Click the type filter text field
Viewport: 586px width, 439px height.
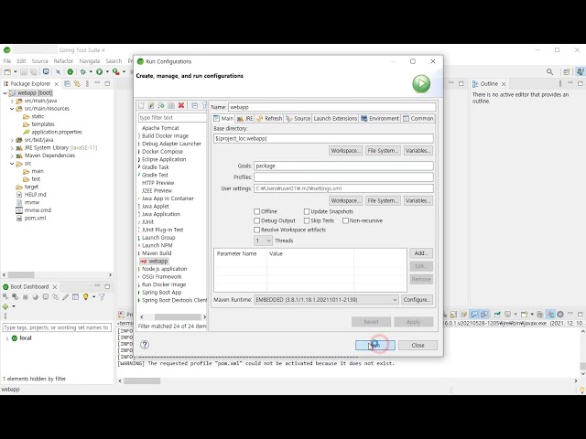tap(172, 118)
